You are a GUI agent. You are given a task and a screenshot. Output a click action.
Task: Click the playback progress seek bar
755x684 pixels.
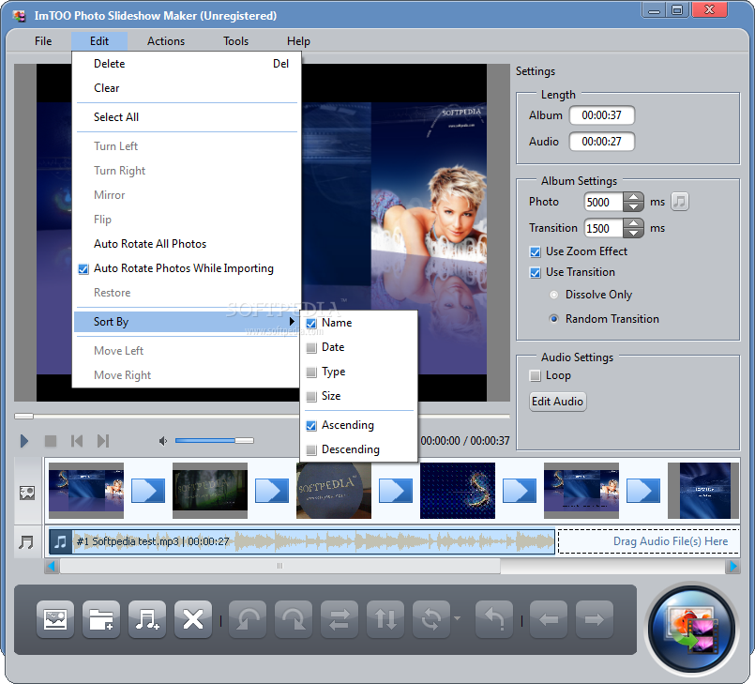(262, 416)
